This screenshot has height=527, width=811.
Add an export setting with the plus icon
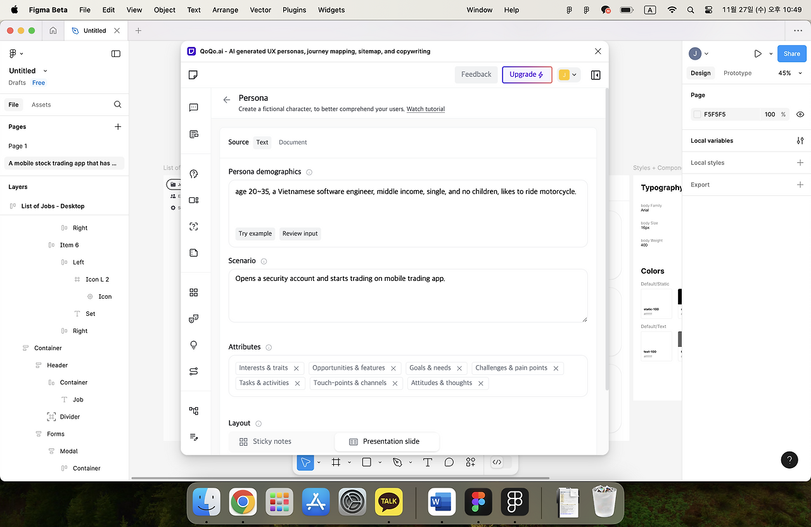click(800, 185)
